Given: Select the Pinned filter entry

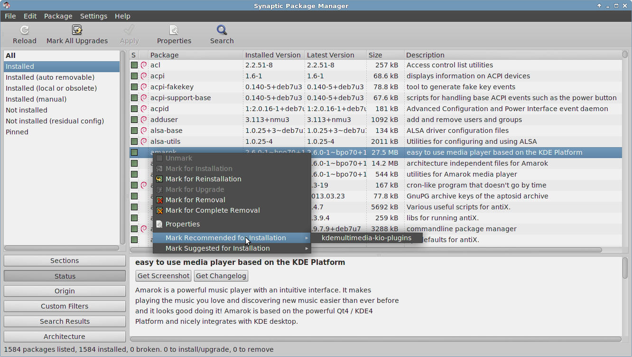Looking at the screenshot, I should [x=62, y=132].
